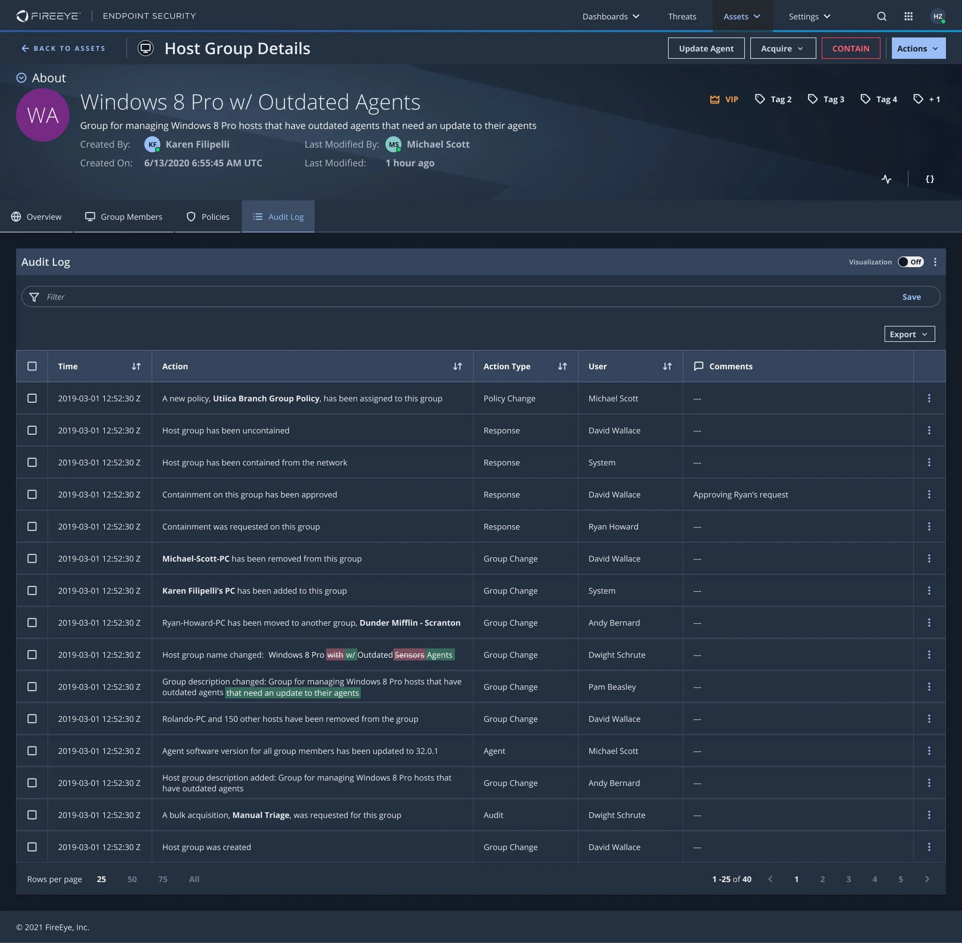Open the JSON curly braces view
Viewport: 962px width, 943px height.
coord(929,179)
